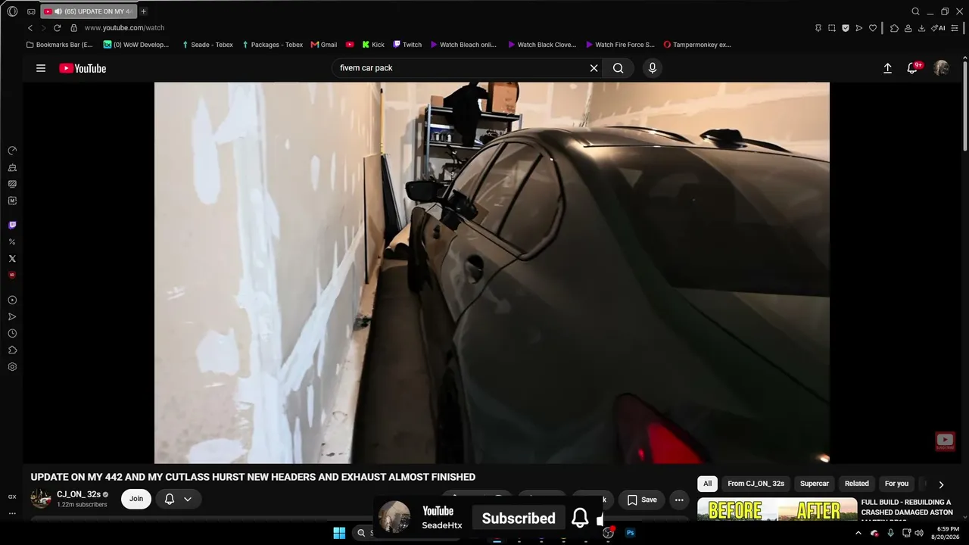Clear the search box text

pyautogui.click(x=594, y=68)
